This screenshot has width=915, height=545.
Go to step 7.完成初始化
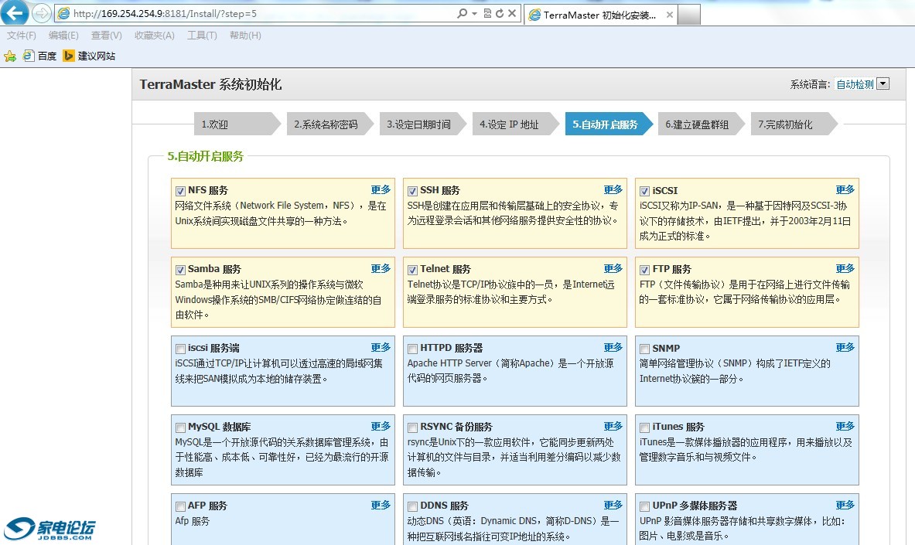[794, 124]
